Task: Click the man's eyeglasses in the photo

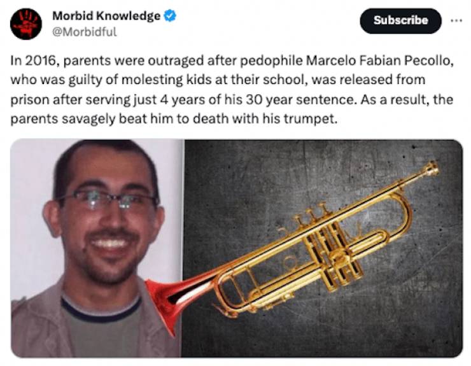Action: coord(108,199)
